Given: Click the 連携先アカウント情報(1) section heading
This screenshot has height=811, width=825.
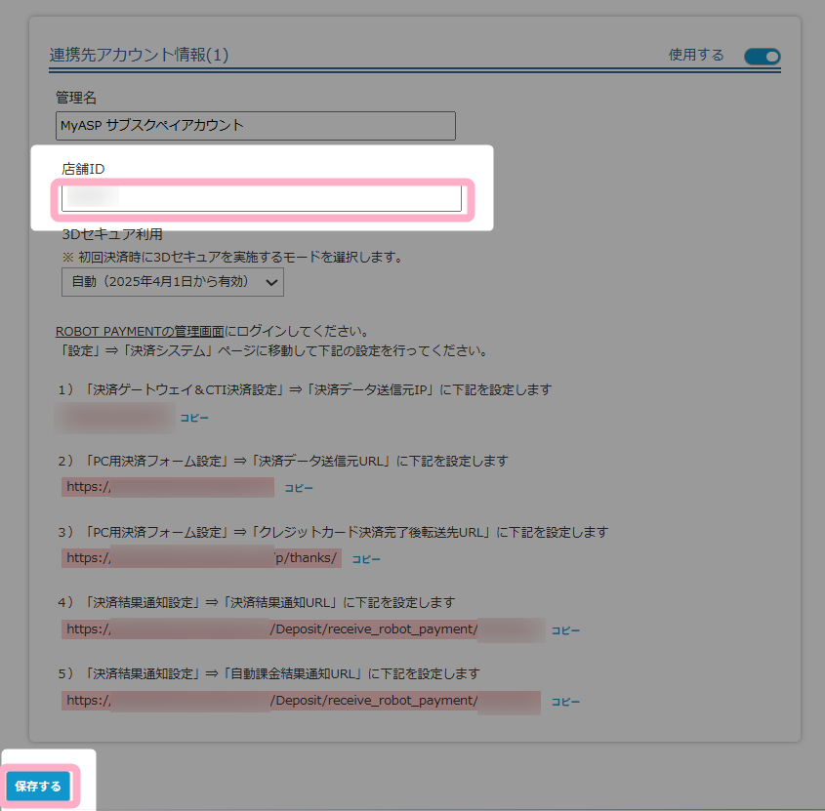Looking at the screenshot, I should 139,55.
